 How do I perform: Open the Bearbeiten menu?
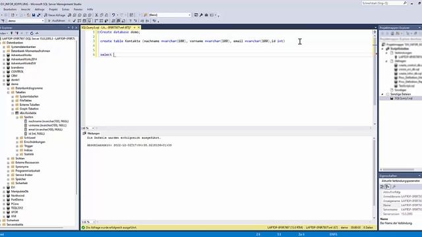click(x=10, y=9)
